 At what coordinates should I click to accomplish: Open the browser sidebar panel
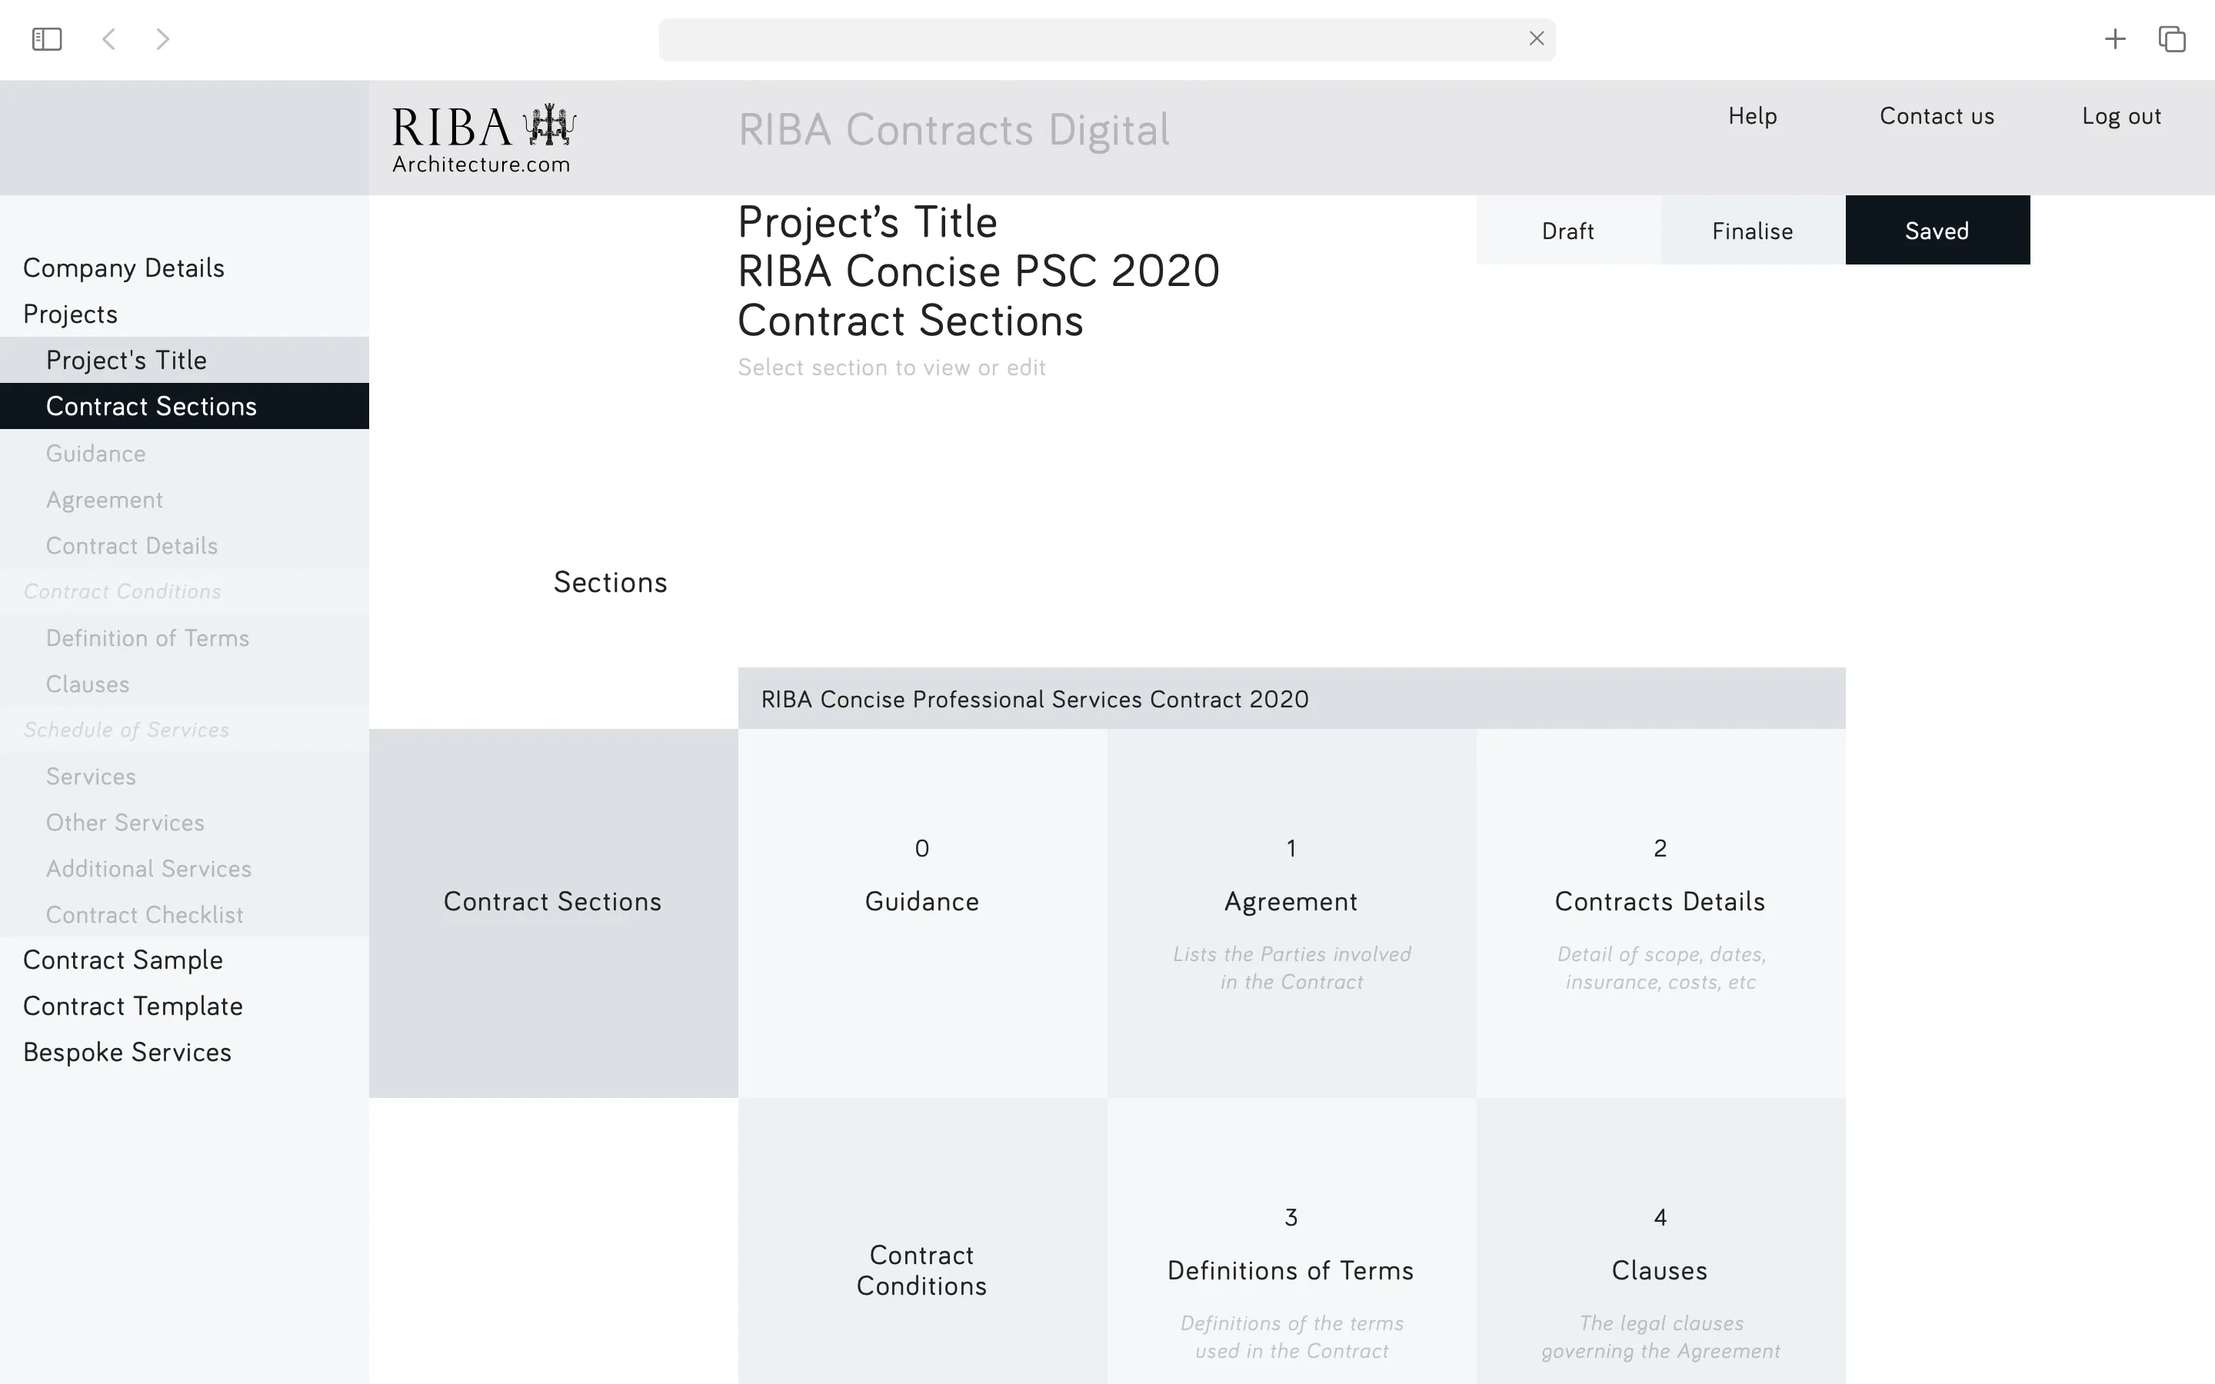[x=46, y=38]
